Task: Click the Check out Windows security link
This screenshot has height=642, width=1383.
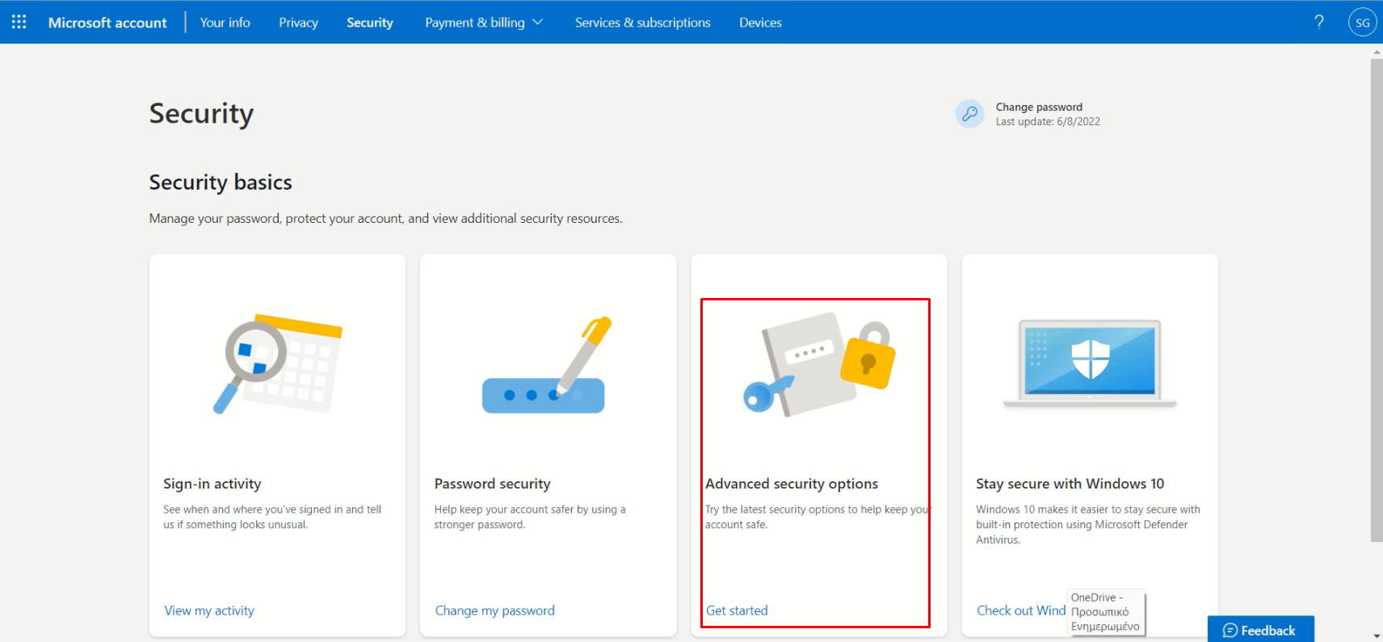Action: point(1021,611)
